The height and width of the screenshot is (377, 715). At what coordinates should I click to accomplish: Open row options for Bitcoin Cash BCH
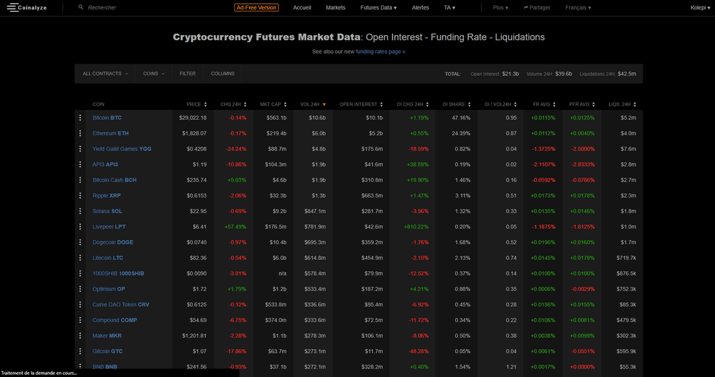80,180
